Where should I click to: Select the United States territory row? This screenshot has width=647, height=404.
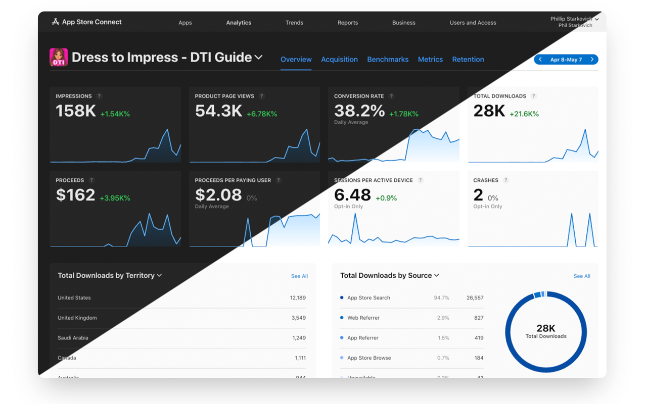tap(181, 298)
